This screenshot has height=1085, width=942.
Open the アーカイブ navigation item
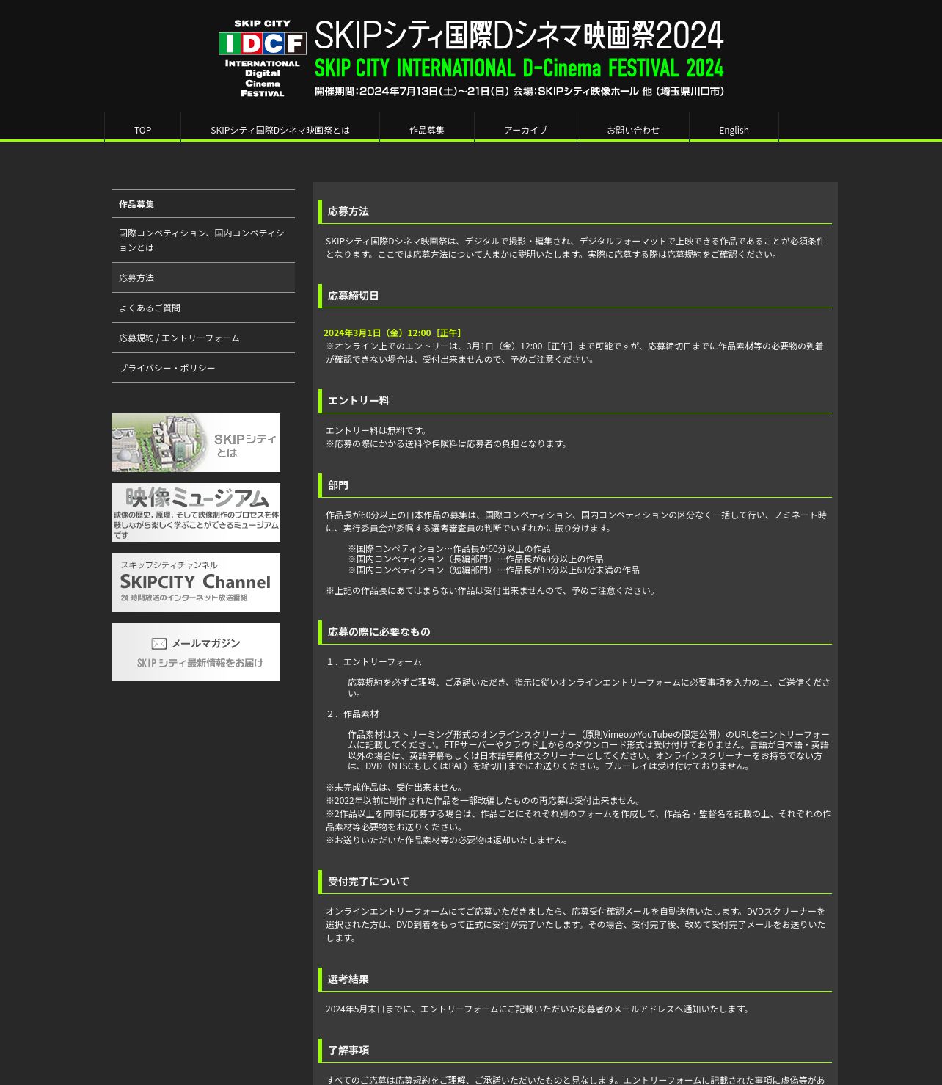pos(525,130)
